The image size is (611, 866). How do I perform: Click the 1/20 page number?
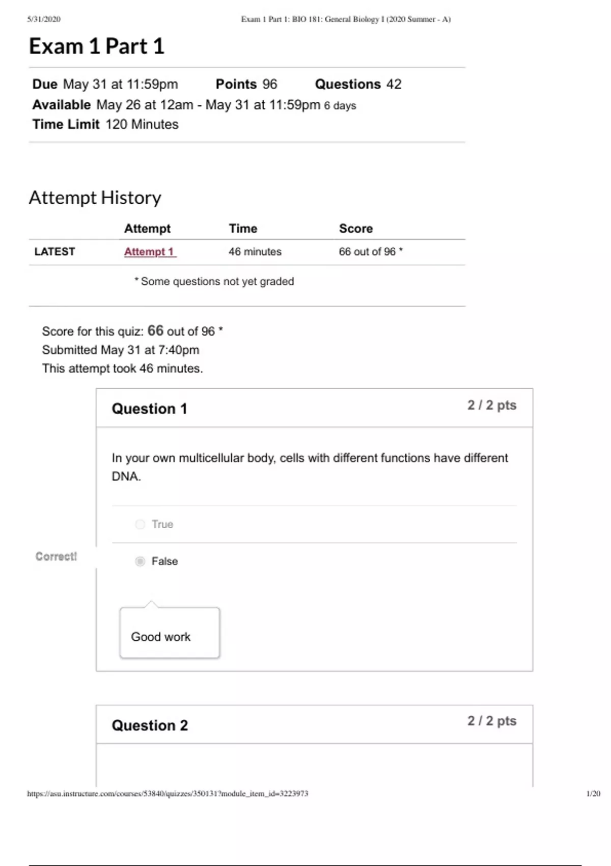(x=593, y=793)
